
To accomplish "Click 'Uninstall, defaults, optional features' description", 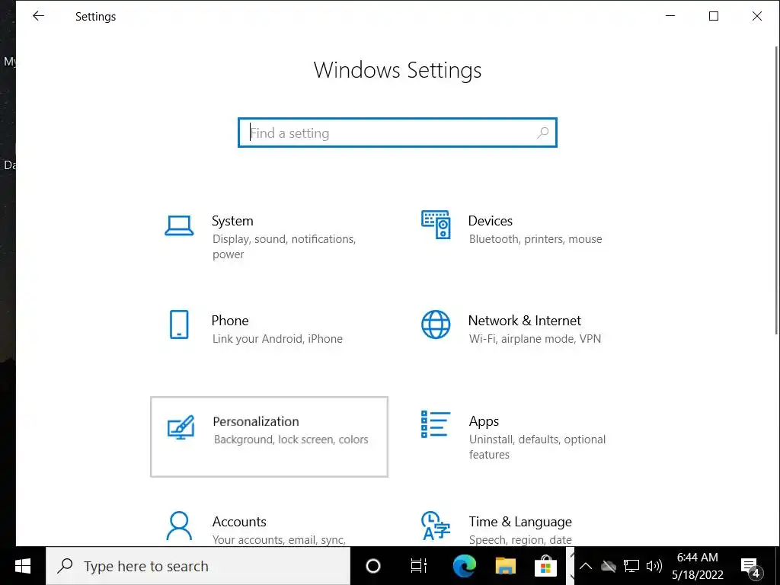I will 537,446.
